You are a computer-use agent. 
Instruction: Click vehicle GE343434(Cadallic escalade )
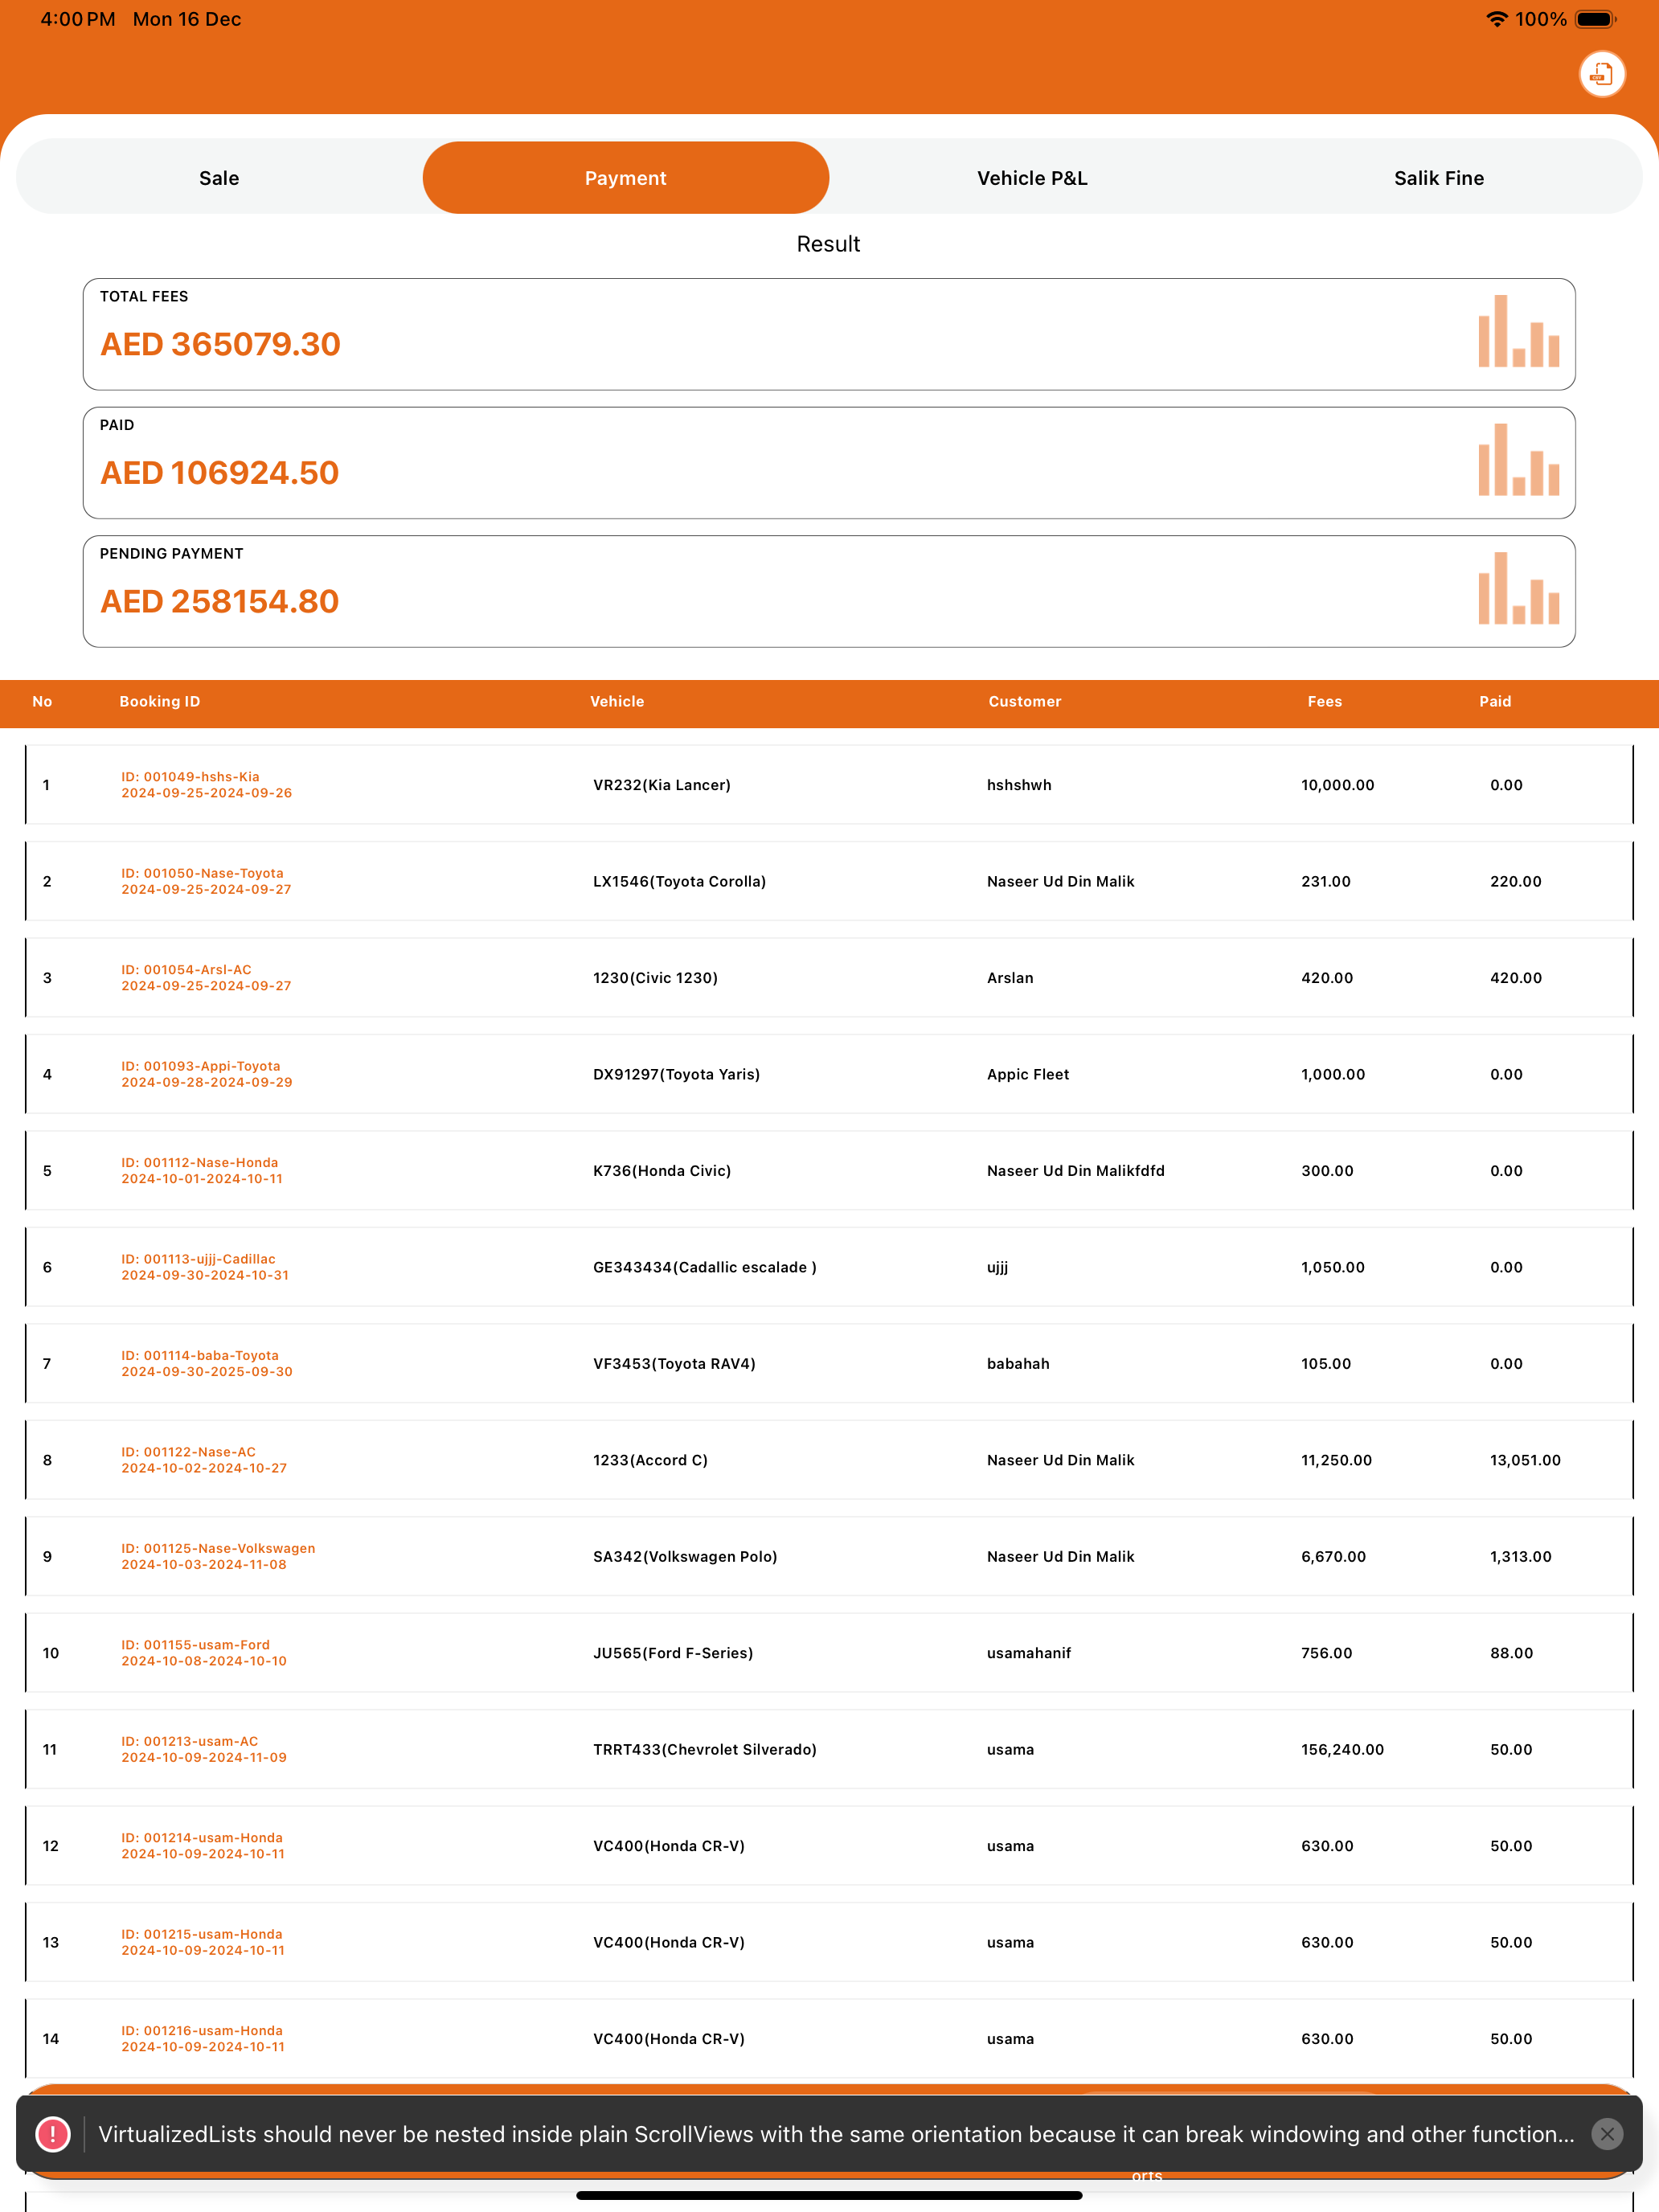pos(705,1267)
